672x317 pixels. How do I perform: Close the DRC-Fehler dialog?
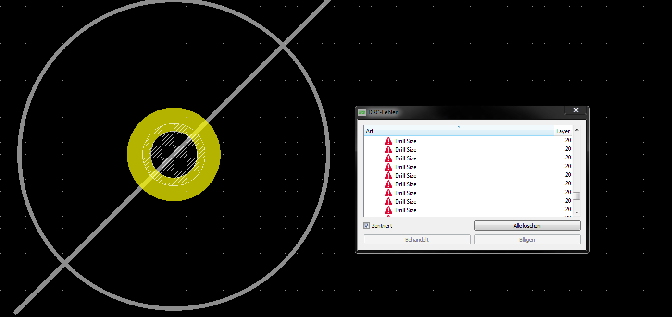pos(576,110)
